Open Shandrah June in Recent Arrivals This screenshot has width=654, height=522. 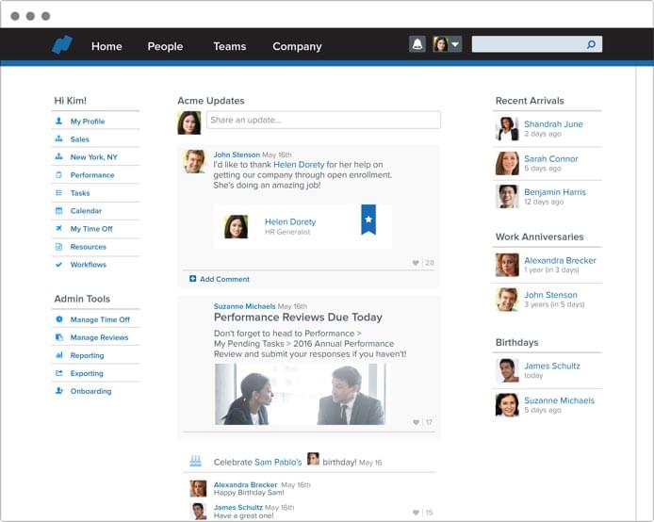tap(553, 124)
